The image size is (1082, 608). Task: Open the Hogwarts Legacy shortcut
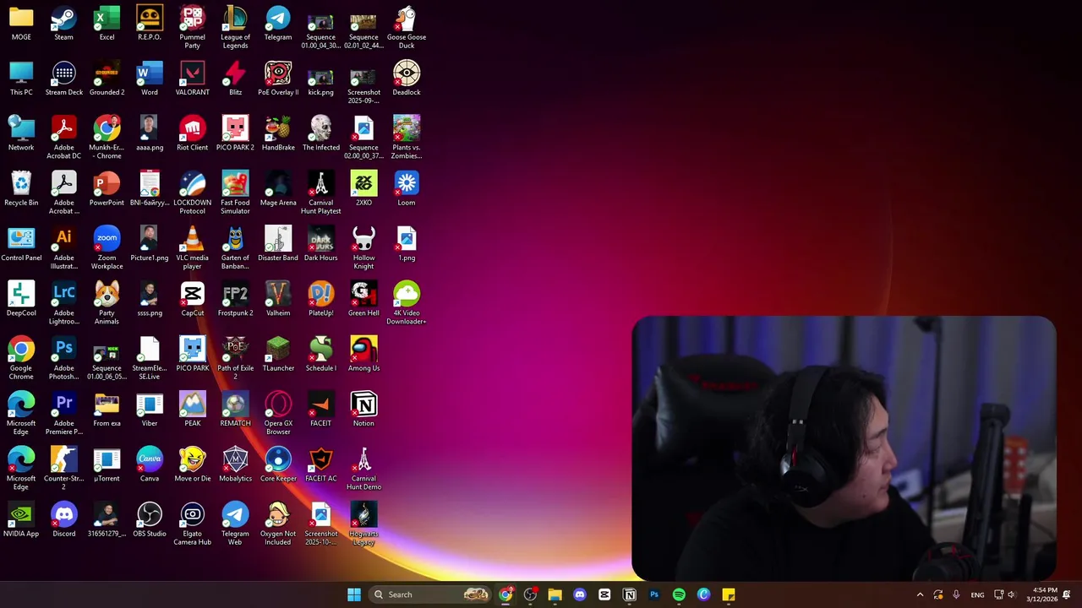(363, 524)
